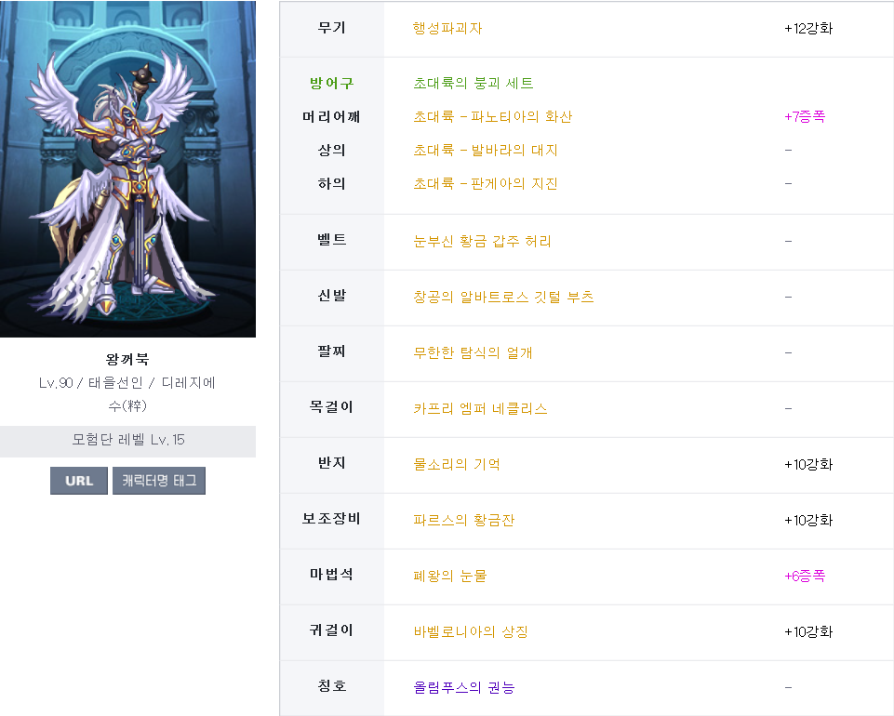Open necklace item 카프리 엠퍼 네클리스

[480, 409]
